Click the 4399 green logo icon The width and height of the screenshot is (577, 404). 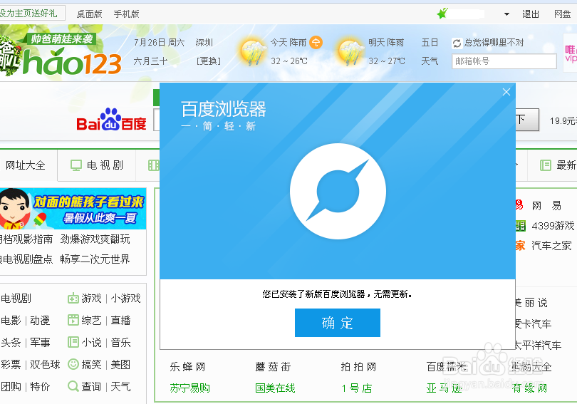click(x=520, y=226)
